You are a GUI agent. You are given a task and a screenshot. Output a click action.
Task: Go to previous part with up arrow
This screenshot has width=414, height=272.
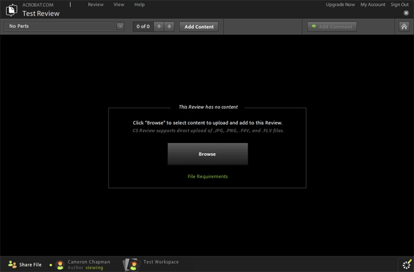coord(159,27)
